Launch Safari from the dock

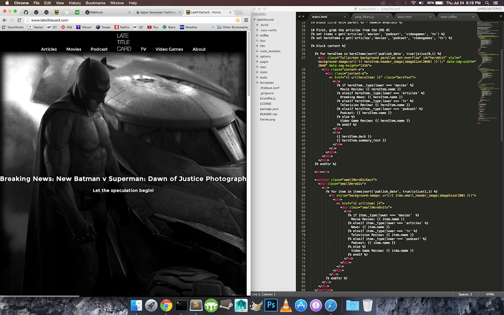(x=331, y=305)
